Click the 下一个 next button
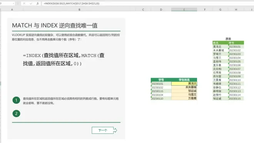254x143 pixels. 104,130
